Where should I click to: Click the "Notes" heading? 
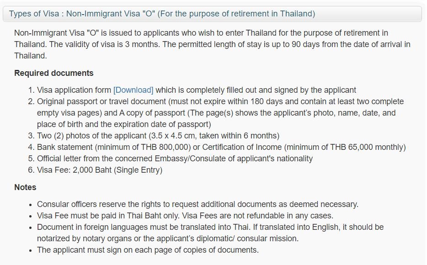[x=25, y=187]
